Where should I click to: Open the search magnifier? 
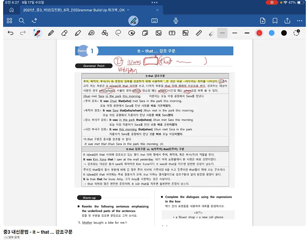22,21
